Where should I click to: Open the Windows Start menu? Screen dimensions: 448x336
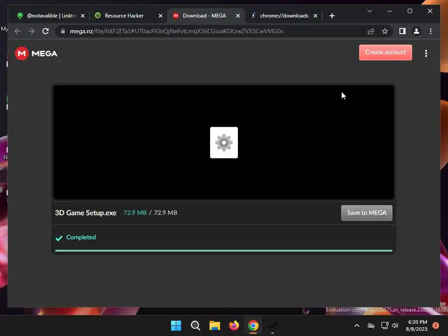[176, 325]
